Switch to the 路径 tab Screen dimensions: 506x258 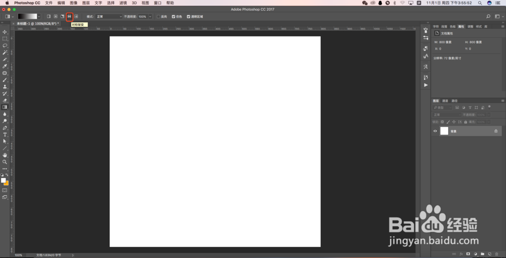pos(454,101)
